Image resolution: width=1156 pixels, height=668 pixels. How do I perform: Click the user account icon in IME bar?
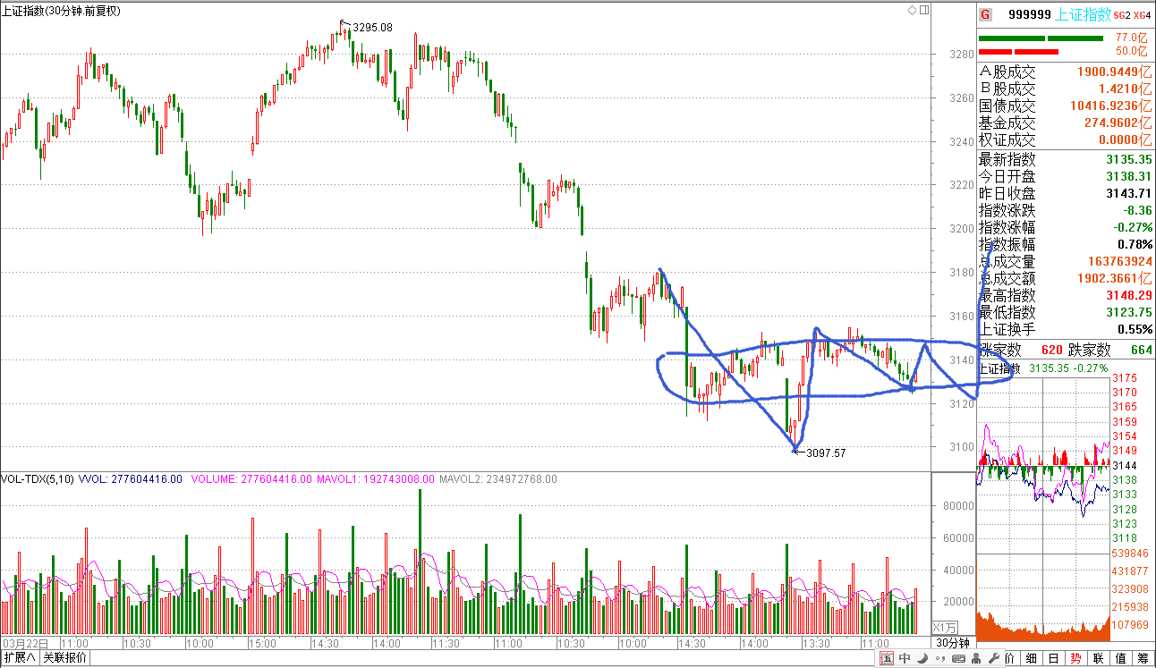(x=975, y=659)
